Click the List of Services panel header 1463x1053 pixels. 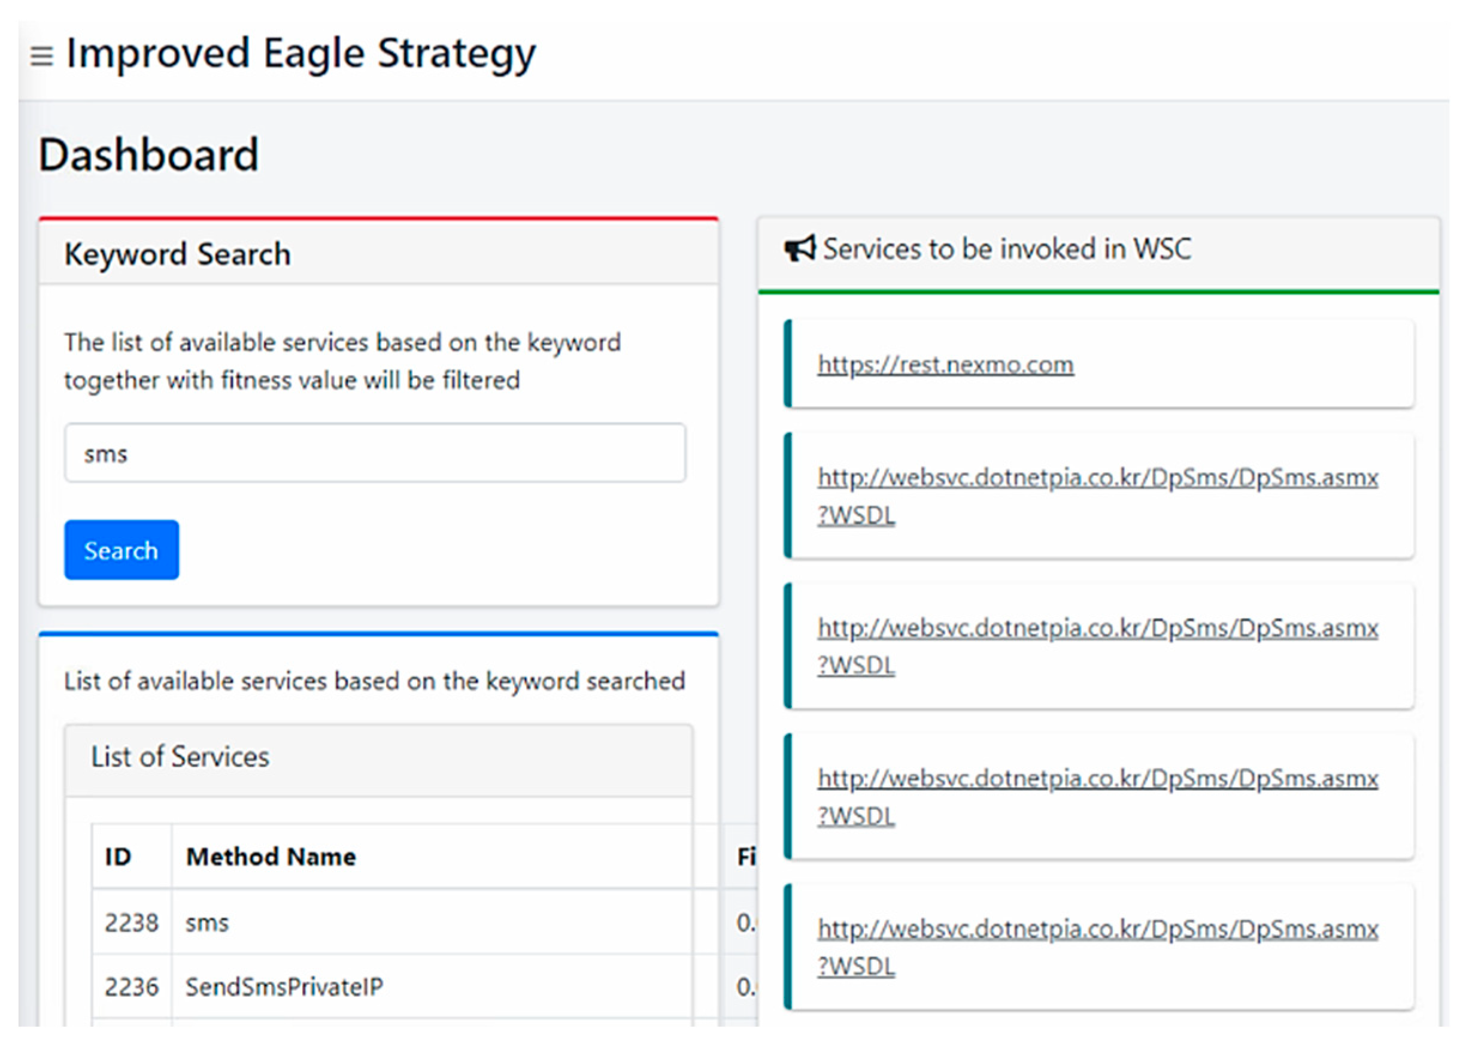coord(180,757)
